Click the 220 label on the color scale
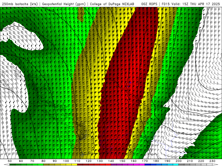The height and width of the screenshot is (166, 222). [x=201, y=161]
